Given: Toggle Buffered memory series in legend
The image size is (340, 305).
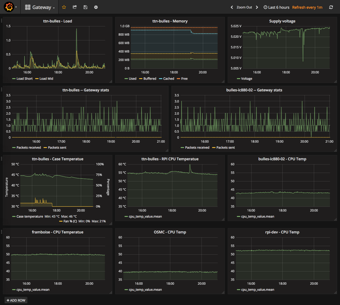Looking at the screenshot, I should (150, 79).
